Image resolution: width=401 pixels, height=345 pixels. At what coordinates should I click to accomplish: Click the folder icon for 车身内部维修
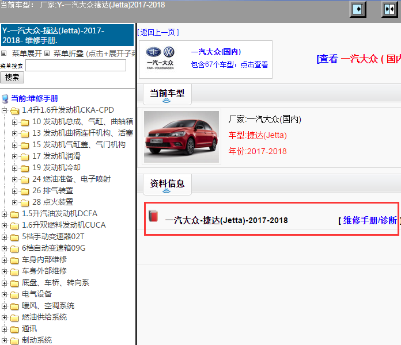tap(14, 260)
